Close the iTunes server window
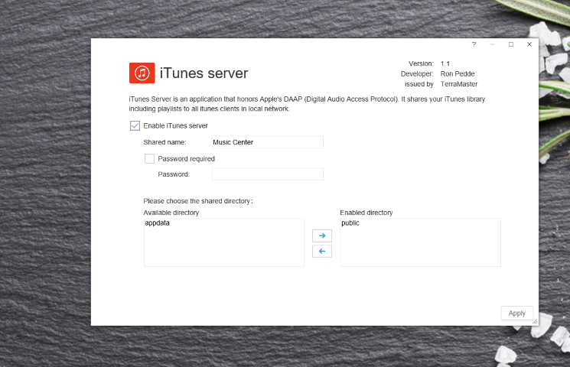This screenshot has height=367, width=570. [x=529, y=44]
